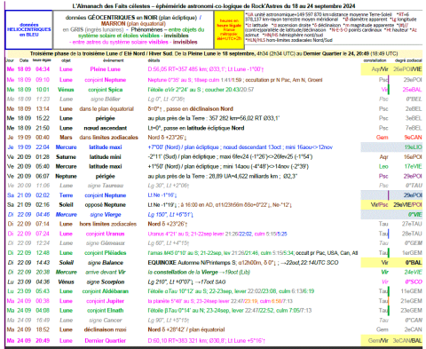The width and height of the screenshot is (426, 349).
Task: Click "conjoint Spica" in the Vénus row
Action: [x=106, y=90]
